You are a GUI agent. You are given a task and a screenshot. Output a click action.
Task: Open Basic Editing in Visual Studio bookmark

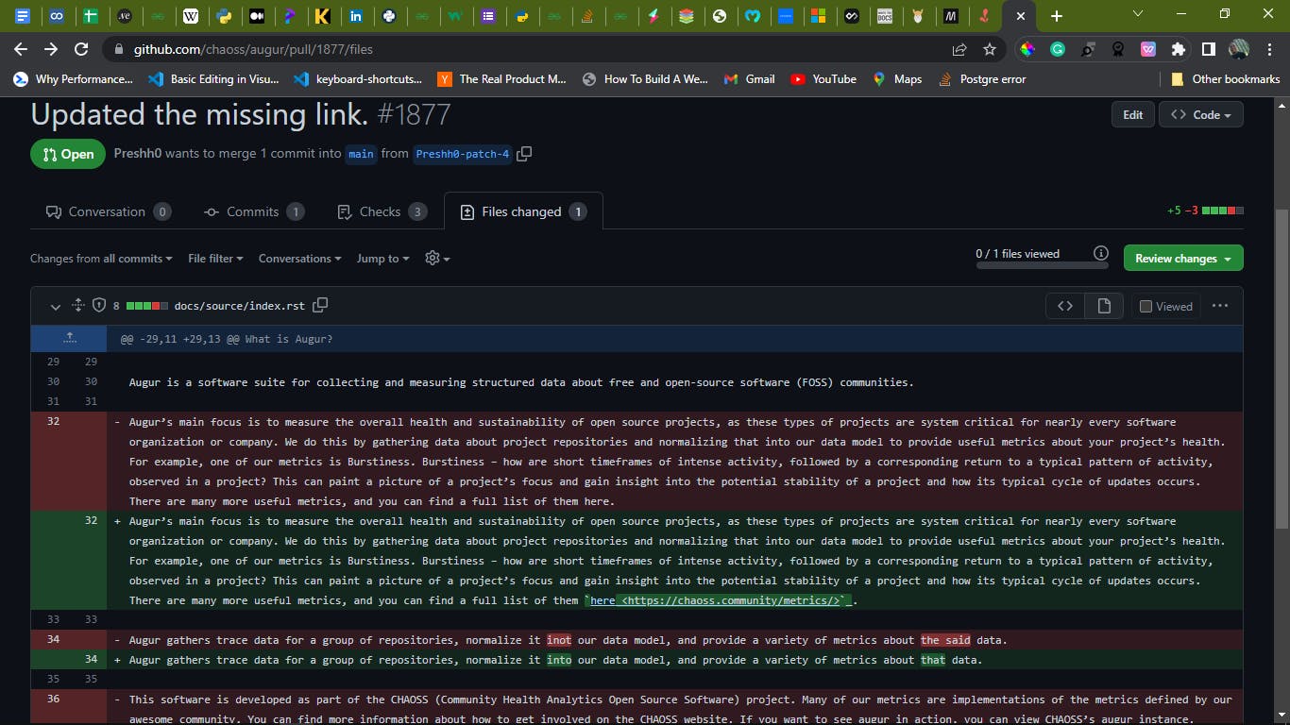click(213, 79)
